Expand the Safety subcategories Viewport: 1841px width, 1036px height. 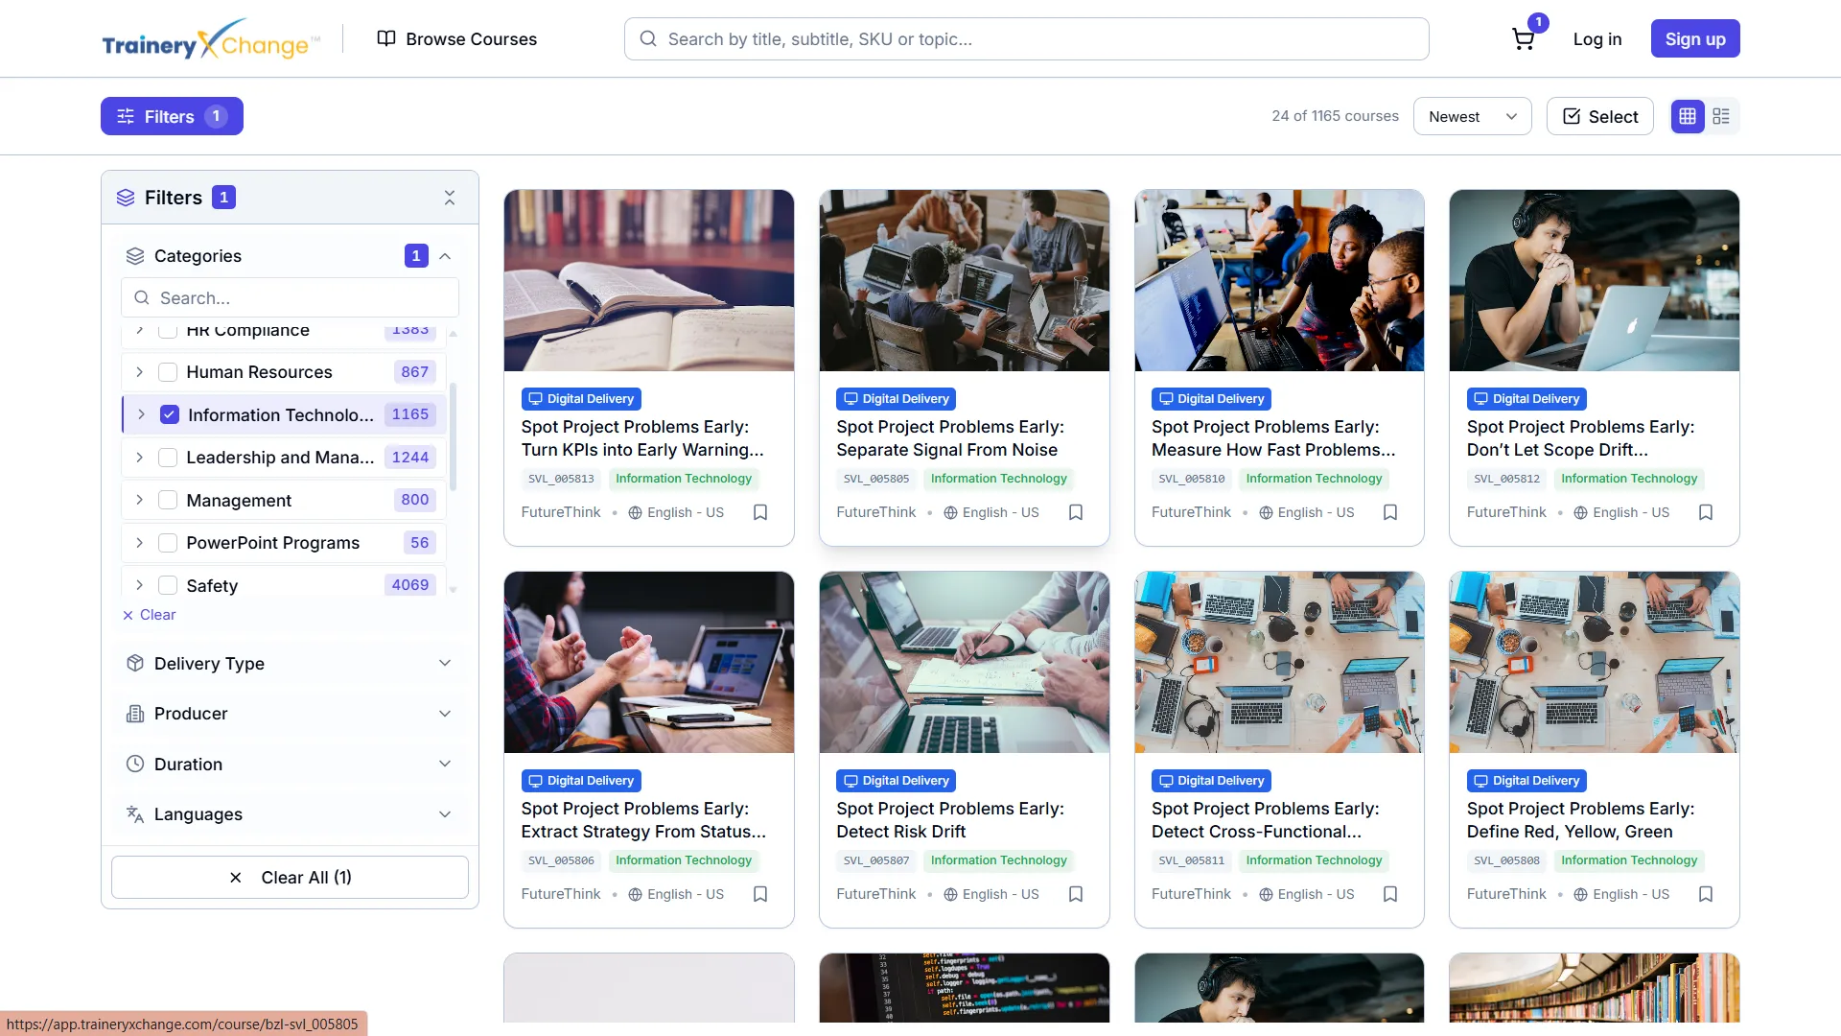click(140, 585)
